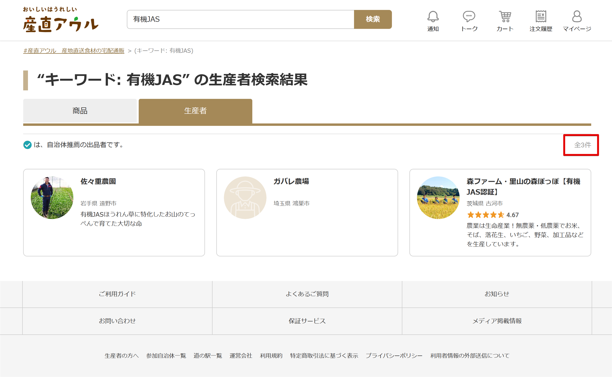Screen dimensions: 612x377
Task: Click the 茨城県 古河市 location text
Action: (484, 203)
